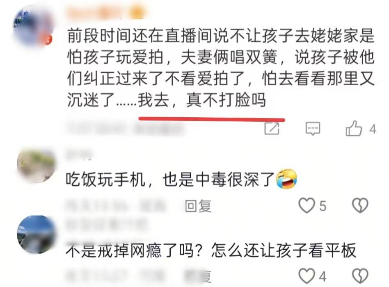Like the 不是戒掉网瘾了吗 comment with the heart

[x=307, y=276]
